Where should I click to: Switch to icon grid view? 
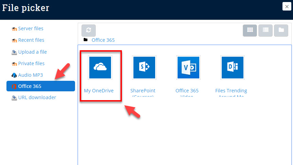pyautogui.click(x=250, y=30)
